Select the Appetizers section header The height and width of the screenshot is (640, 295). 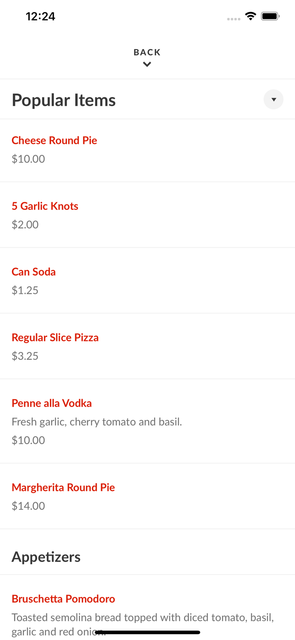click(x=46, y=556)
